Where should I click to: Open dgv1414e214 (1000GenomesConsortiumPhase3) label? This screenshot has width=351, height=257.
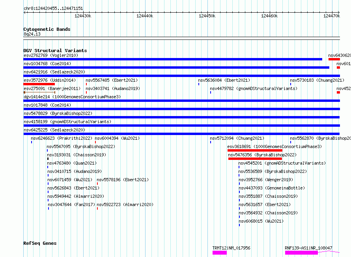(72, 97)
